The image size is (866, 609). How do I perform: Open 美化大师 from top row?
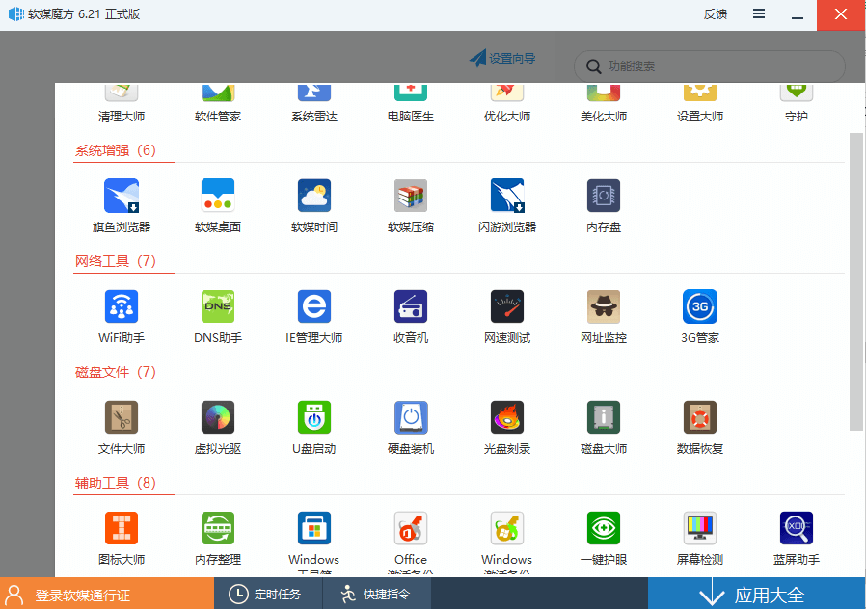tap(604, 93)
